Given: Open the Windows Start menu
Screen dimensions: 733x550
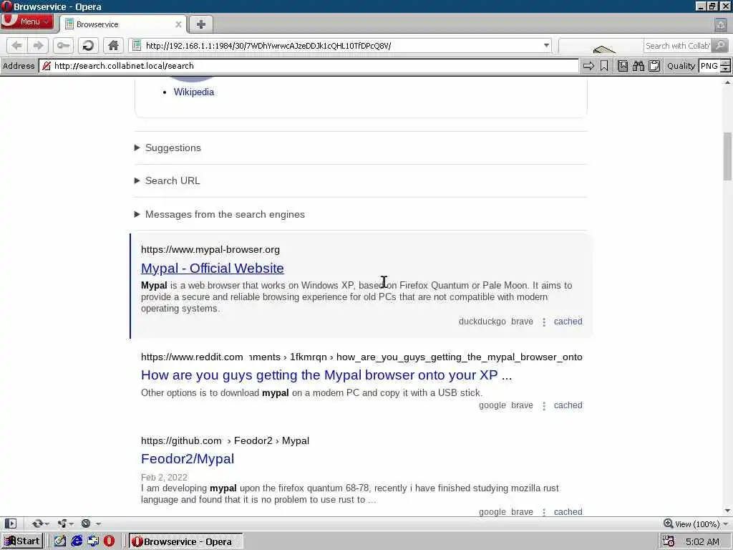Looking at the screenshot, I should tap(22, 541).
